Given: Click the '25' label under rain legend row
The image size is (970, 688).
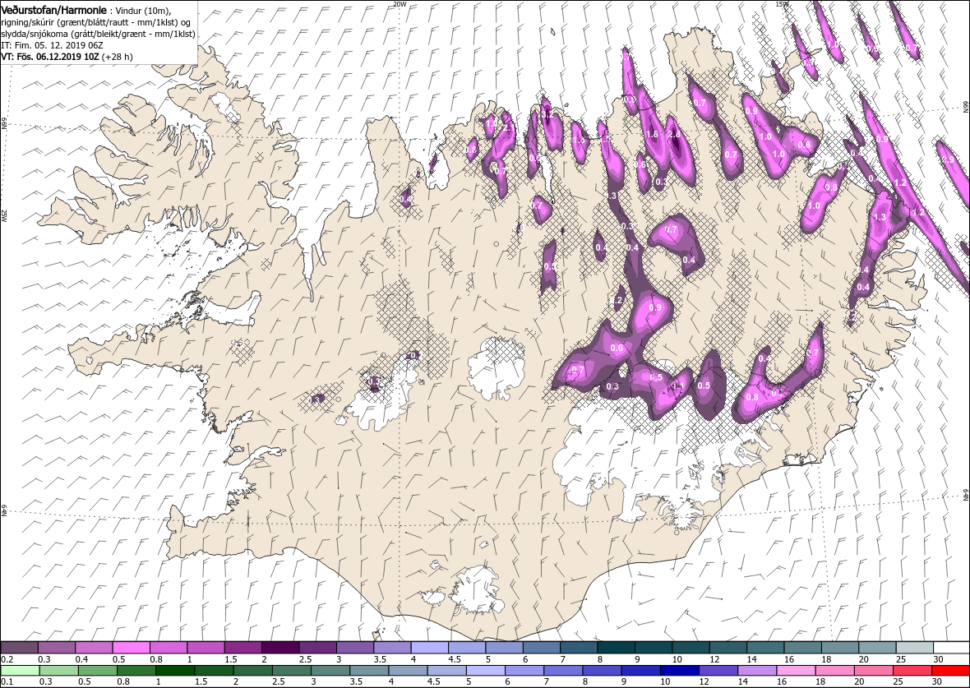Looking at the screenshot, I should tap(898, 681).
